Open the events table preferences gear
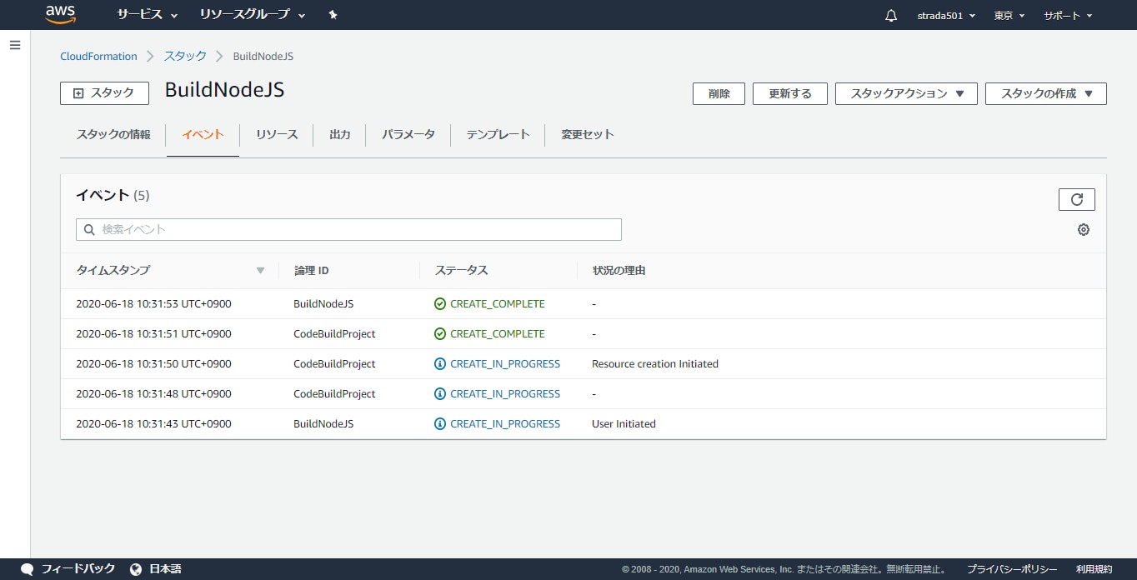The image size is (1137, 580). pos(1083,229)
